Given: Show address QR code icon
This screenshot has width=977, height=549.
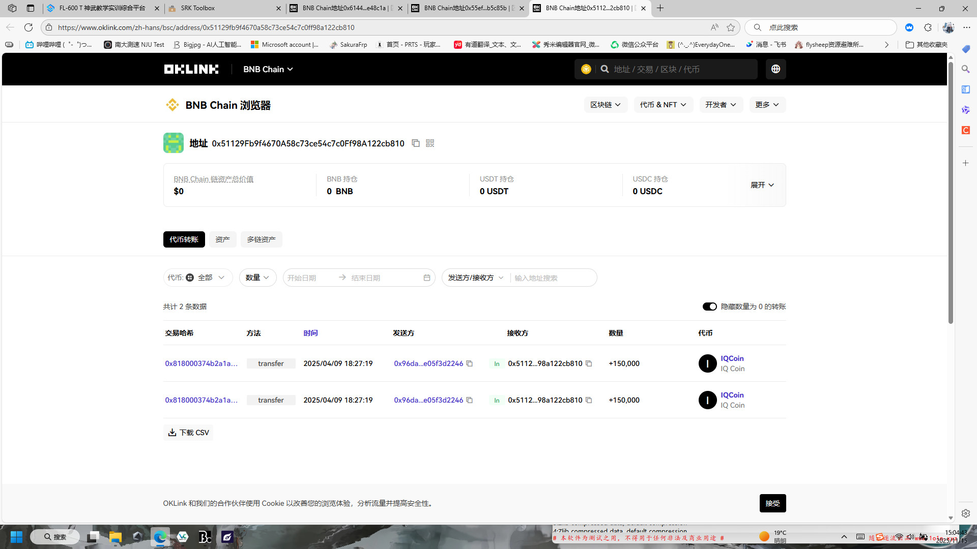Looking at the screenshot, I should click(x=430, y=143).
